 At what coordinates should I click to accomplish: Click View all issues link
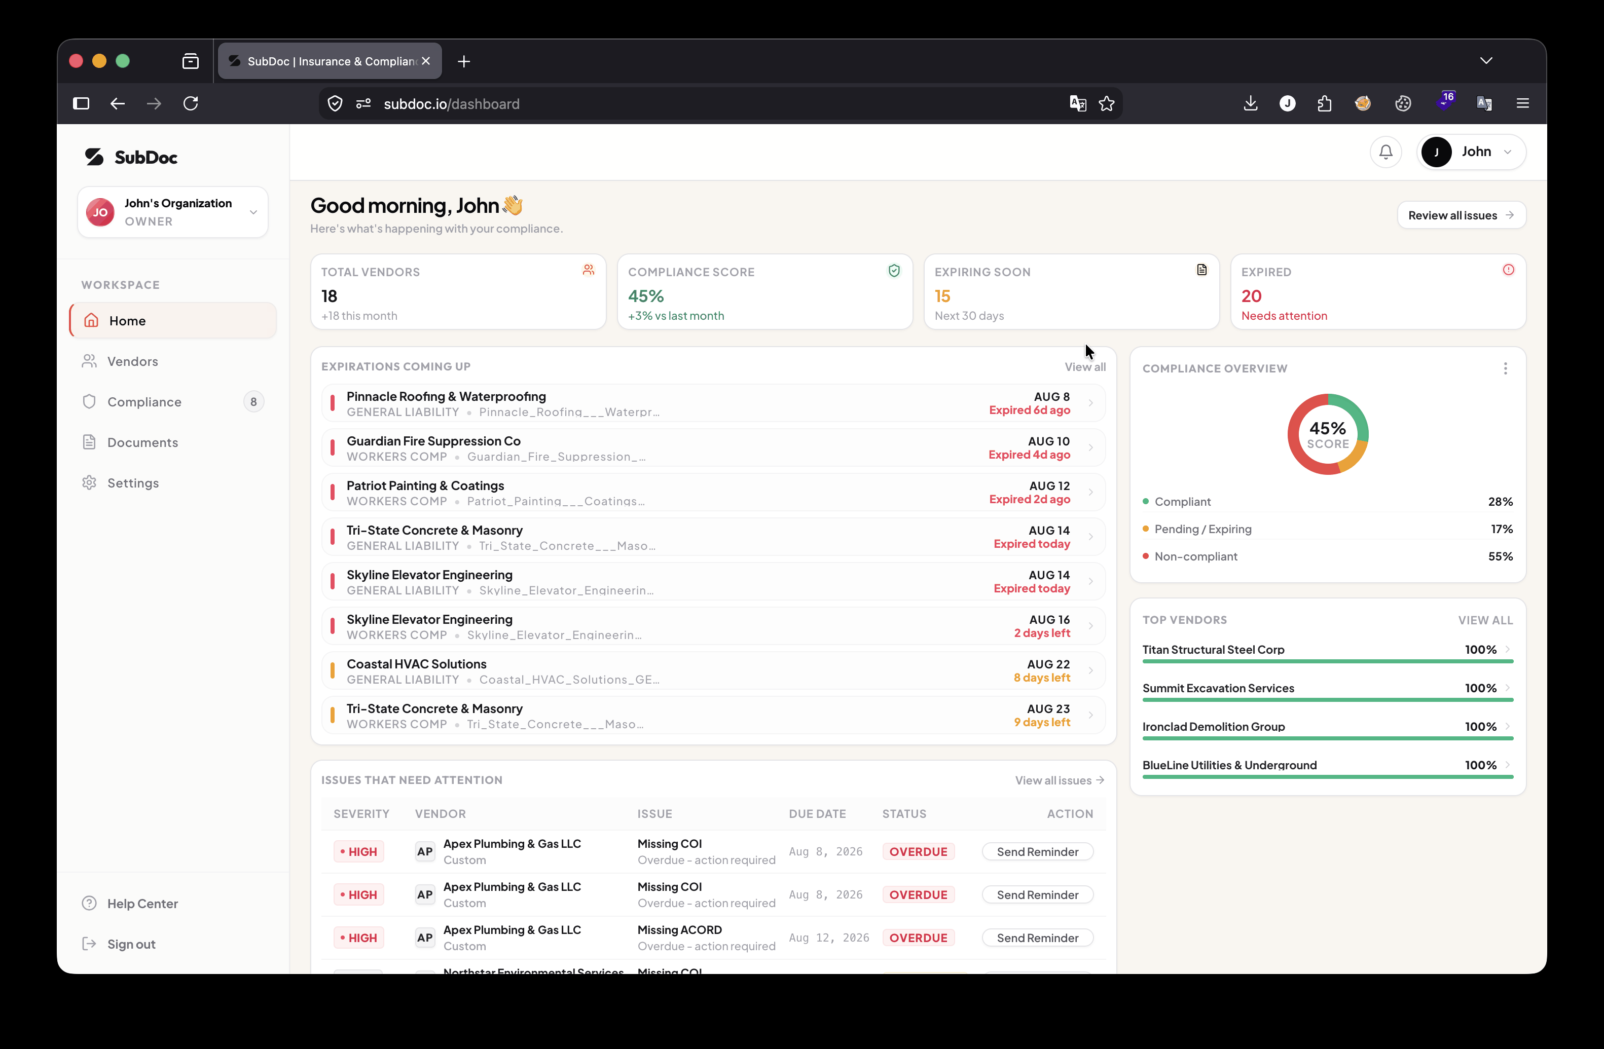coord(1060,780)
